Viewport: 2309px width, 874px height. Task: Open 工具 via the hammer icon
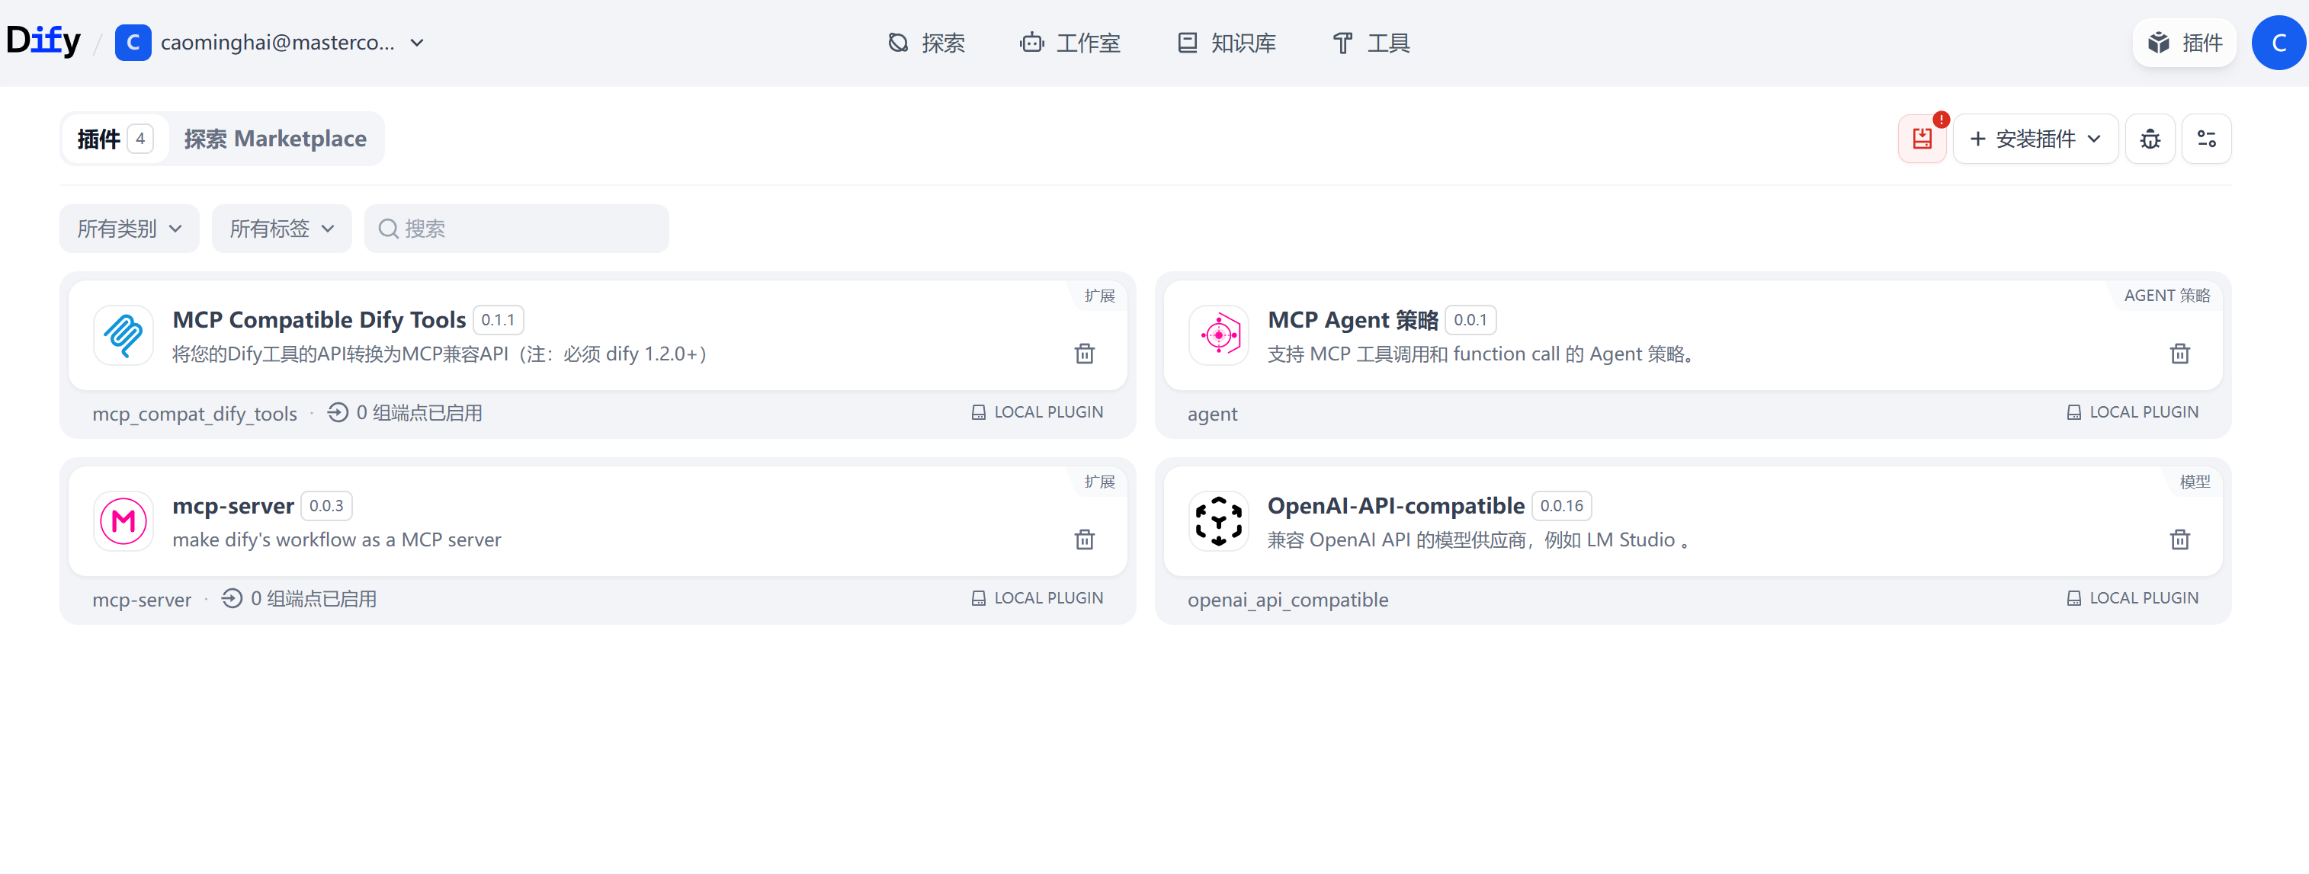tap(1369, 42)
